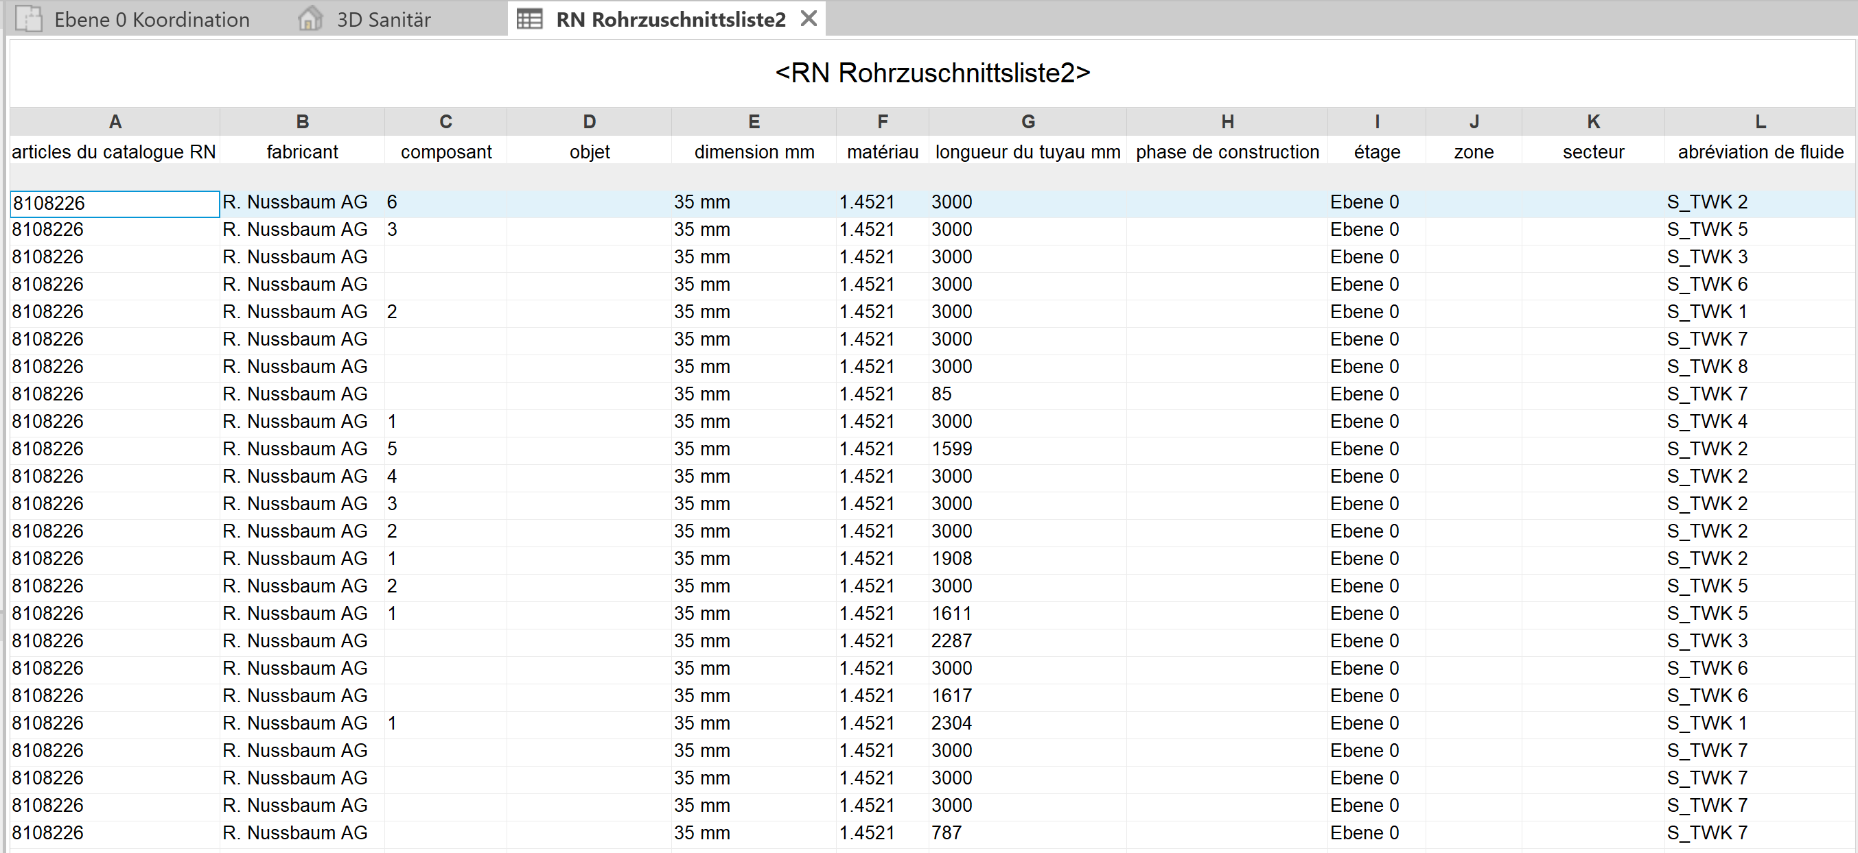Image resolution: width=1858 pixels, height=853 pixels.
Task: Switch to the Ebene 0 Koordination tab
Action: (152, 19)
